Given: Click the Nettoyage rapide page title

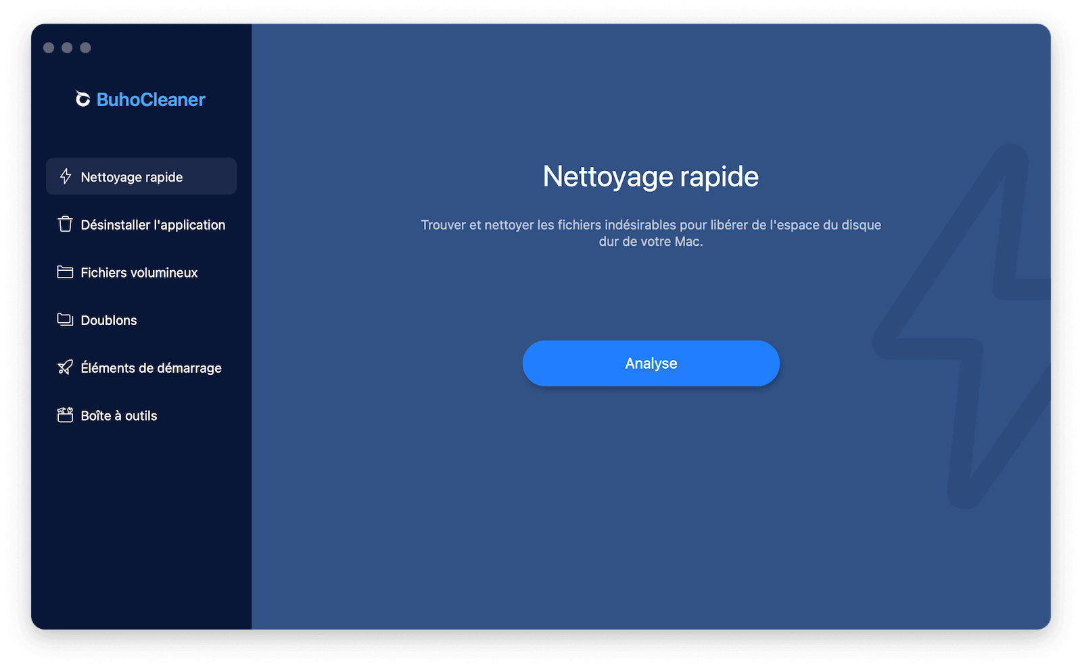Looking at the screenshot, I should [x=650, y=176].
